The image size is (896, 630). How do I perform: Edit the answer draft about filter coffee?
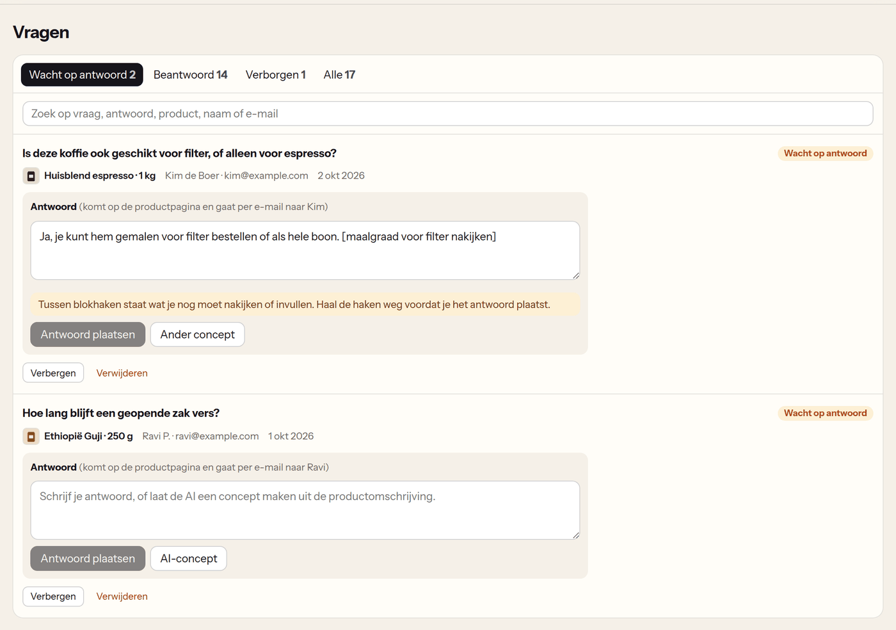tap(305, 250)
